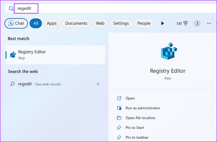The width and height of the screenshot is (217, 142).
Task: Click the Search the web heading
Action: 23,71
